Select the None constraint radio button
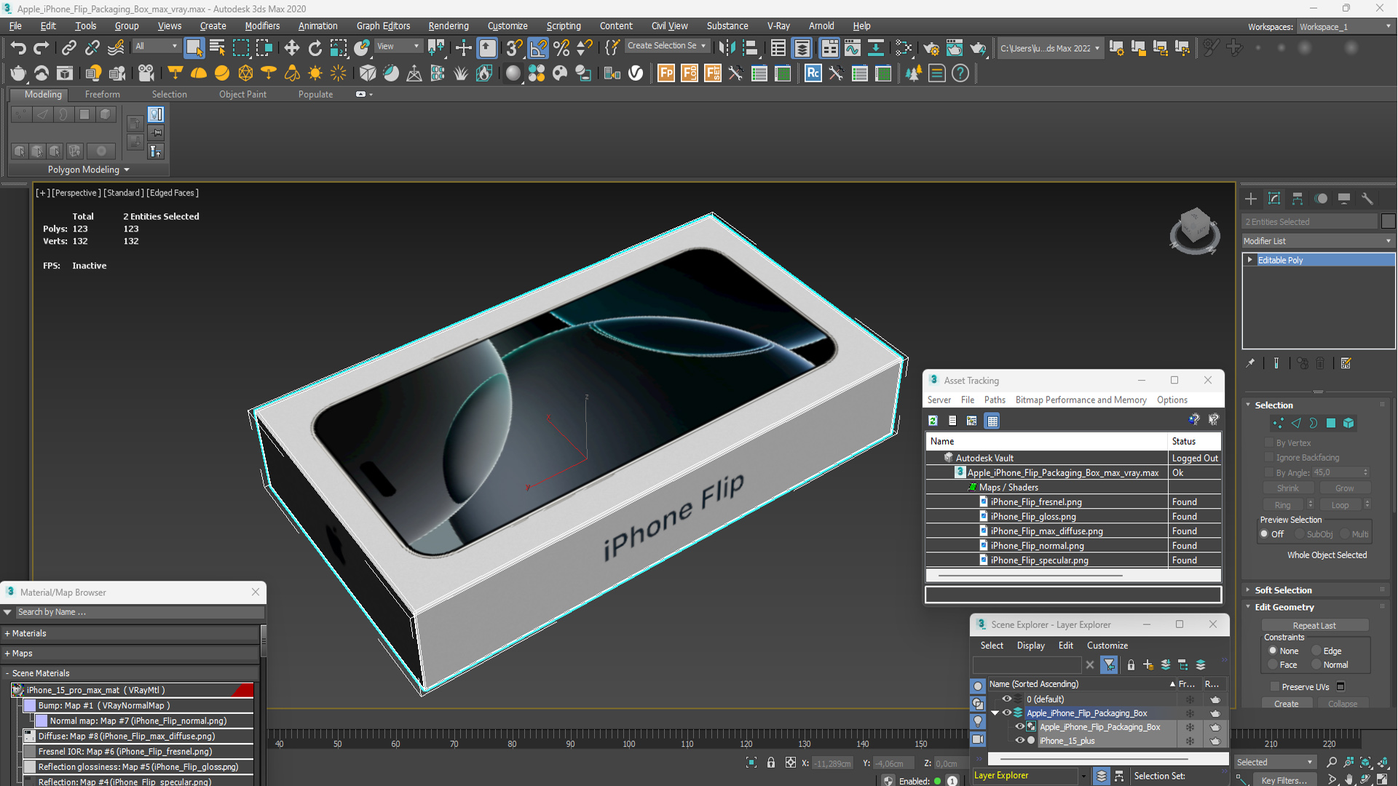The width and height of the screenshot is (1398, 786). pyautogui.click(x=1273, y=651)
